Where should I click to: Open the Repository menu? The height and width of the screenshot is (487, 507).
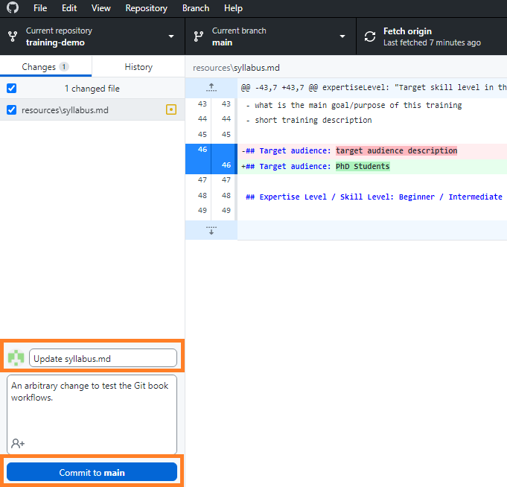[x=146, y=8]
